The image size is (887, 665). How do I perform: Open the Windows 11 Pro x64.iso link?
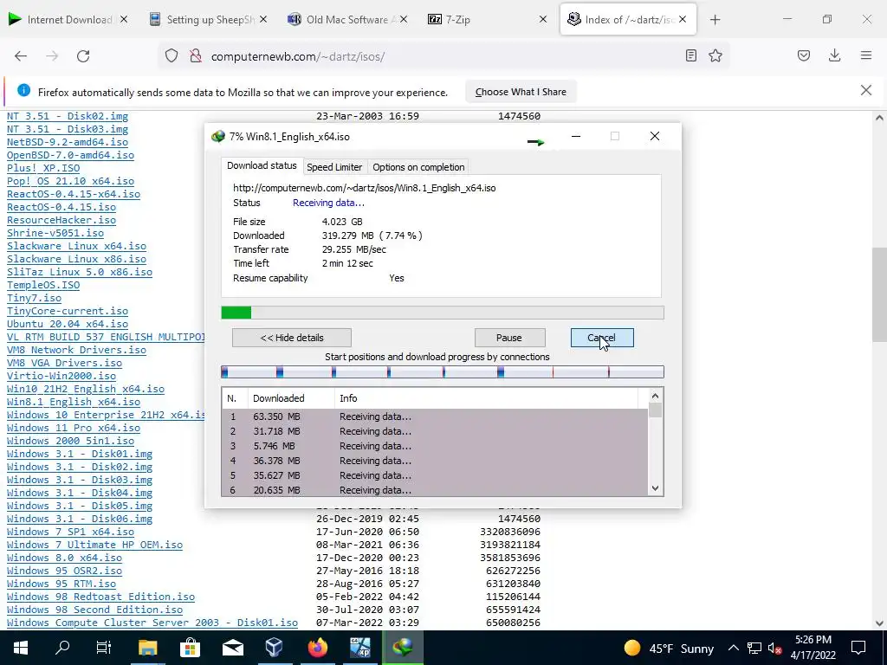tap(74, 428)
